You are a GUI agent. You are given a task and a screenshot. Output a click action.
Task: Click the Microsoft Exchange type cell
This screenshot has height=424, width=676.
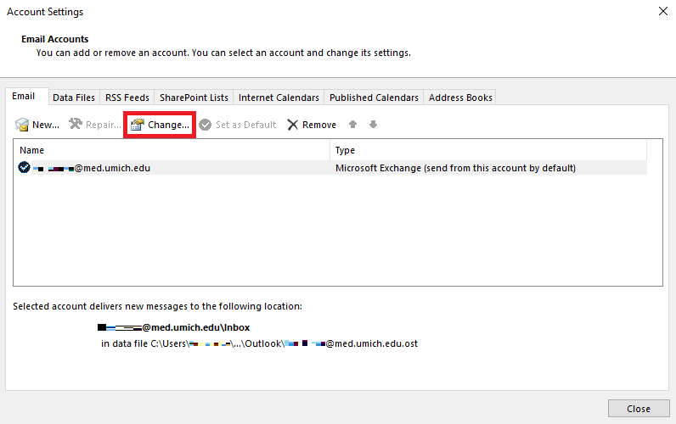pyautogui.click(x=455, y=168)
